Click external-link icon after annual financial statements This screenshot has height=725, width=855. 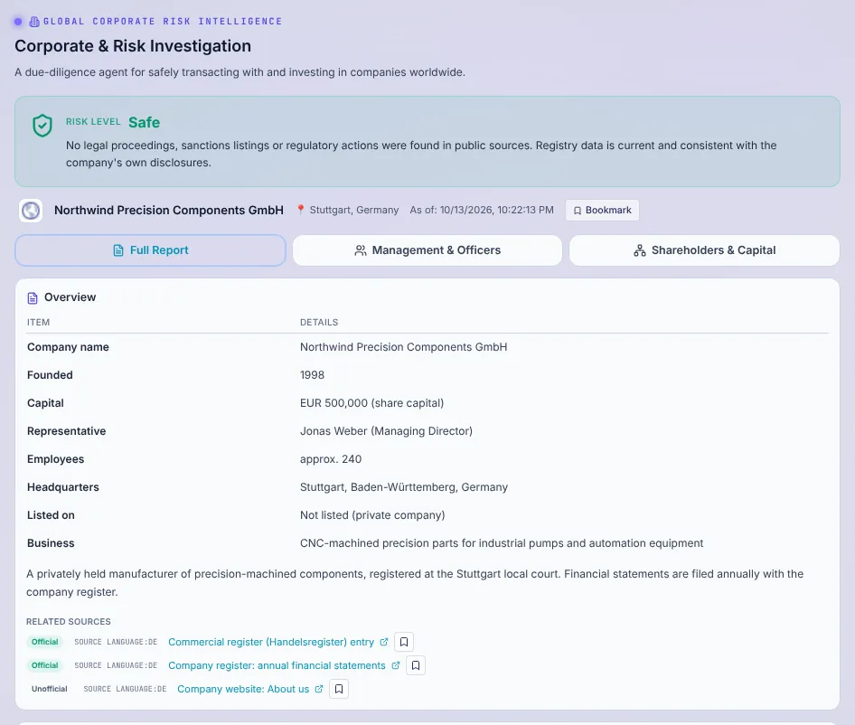coord(396,665)
